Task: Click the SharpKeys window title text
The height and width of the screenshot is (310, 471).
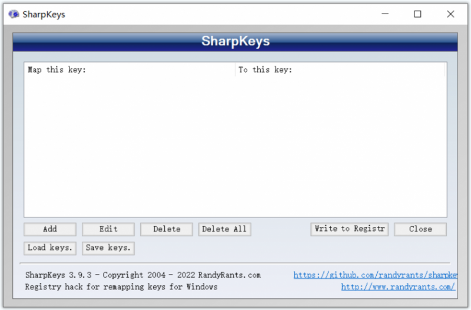Action: coord(44,14)
